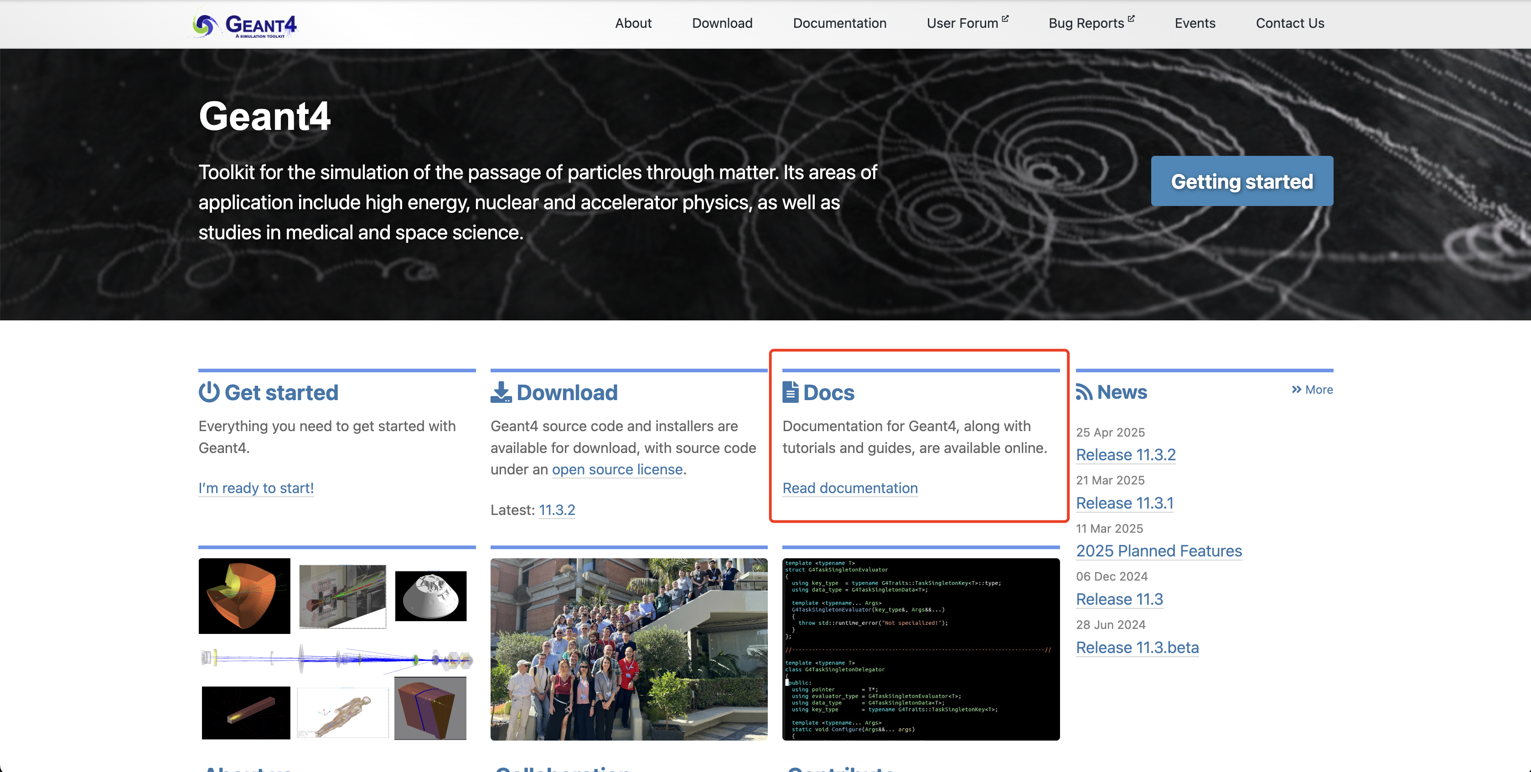Click the collaboration group photo thumbnail
1531x772 pixels.
click(x=629, y=649)
